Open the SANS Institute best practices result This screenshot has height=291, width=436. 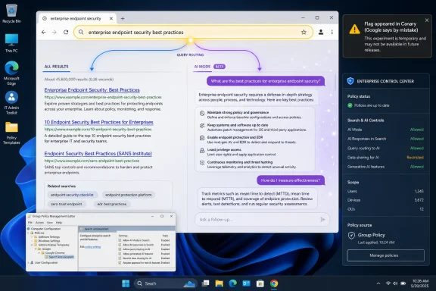click(x=98, y=153)
